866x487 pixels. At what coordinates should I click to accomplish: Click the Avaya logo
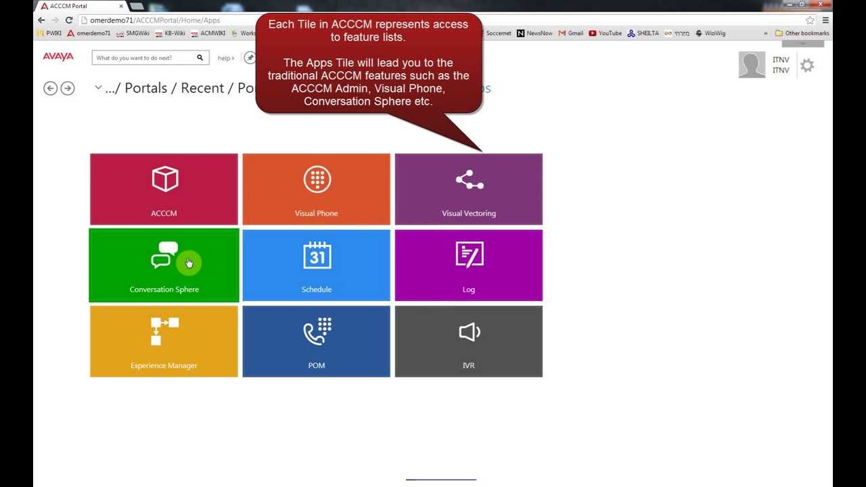[x=58, y=57]
